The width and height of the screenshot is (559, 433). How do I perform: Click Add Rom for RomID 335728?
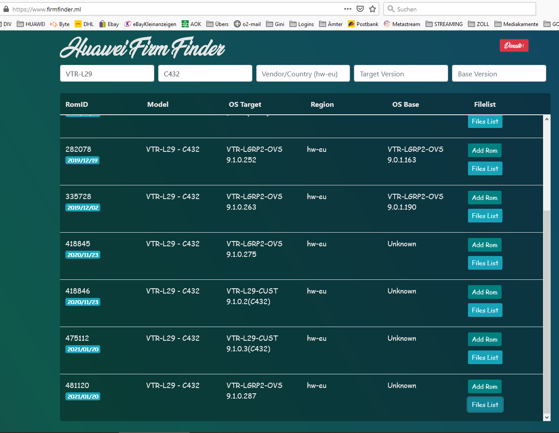pos(485,198)
